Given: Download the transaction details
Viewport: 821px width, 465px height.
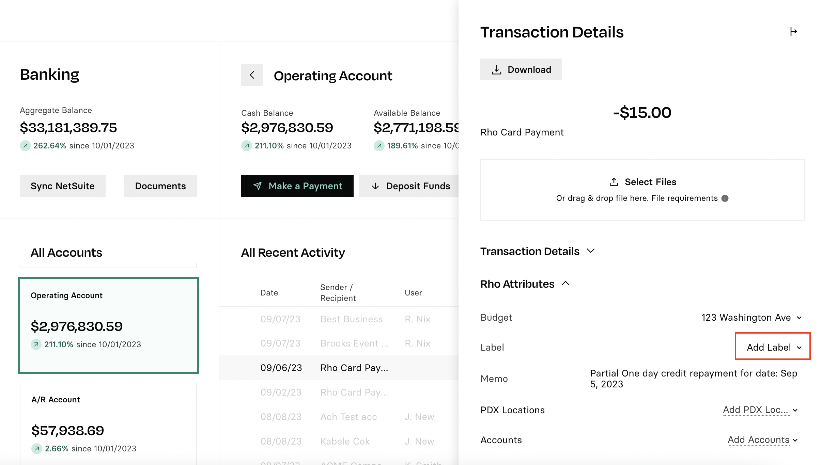Looking at the screenshot, I should pos(521,69).
